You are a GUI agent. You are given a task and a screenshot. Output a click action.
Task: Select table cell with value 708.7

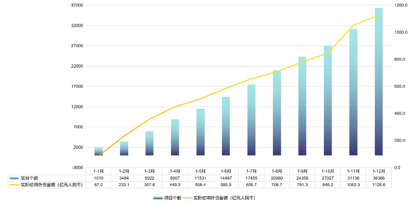pyautogui.click(x=277, y=184)
